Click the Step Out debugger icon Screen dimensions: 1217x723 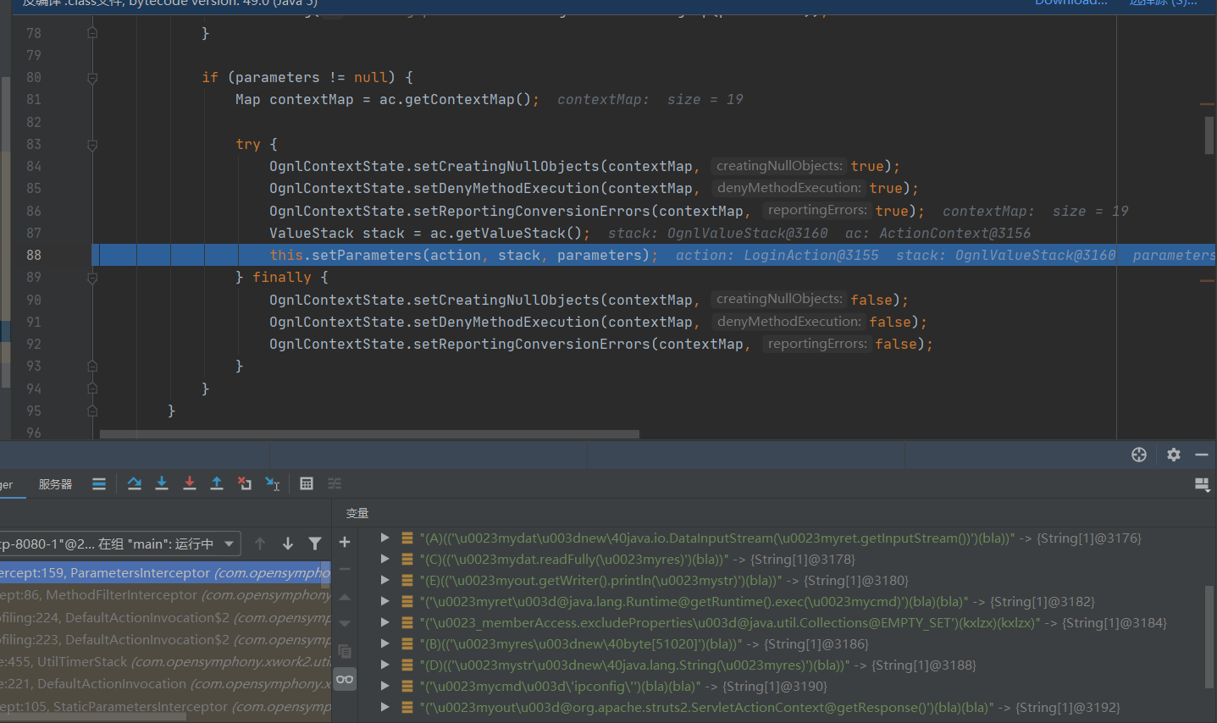click(x=217, y=483)
